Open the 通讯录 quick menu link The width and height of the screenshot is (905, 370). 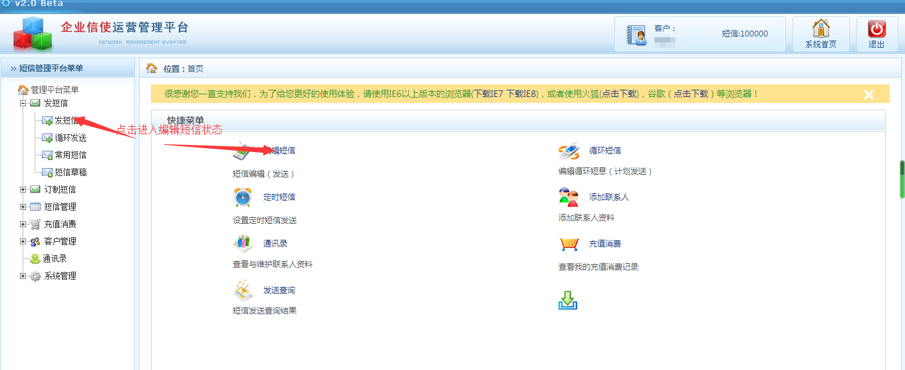click(275, 244)
